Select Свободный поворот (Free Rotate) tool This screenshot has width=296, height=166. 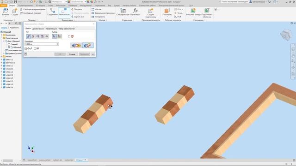tap(31, 13)
